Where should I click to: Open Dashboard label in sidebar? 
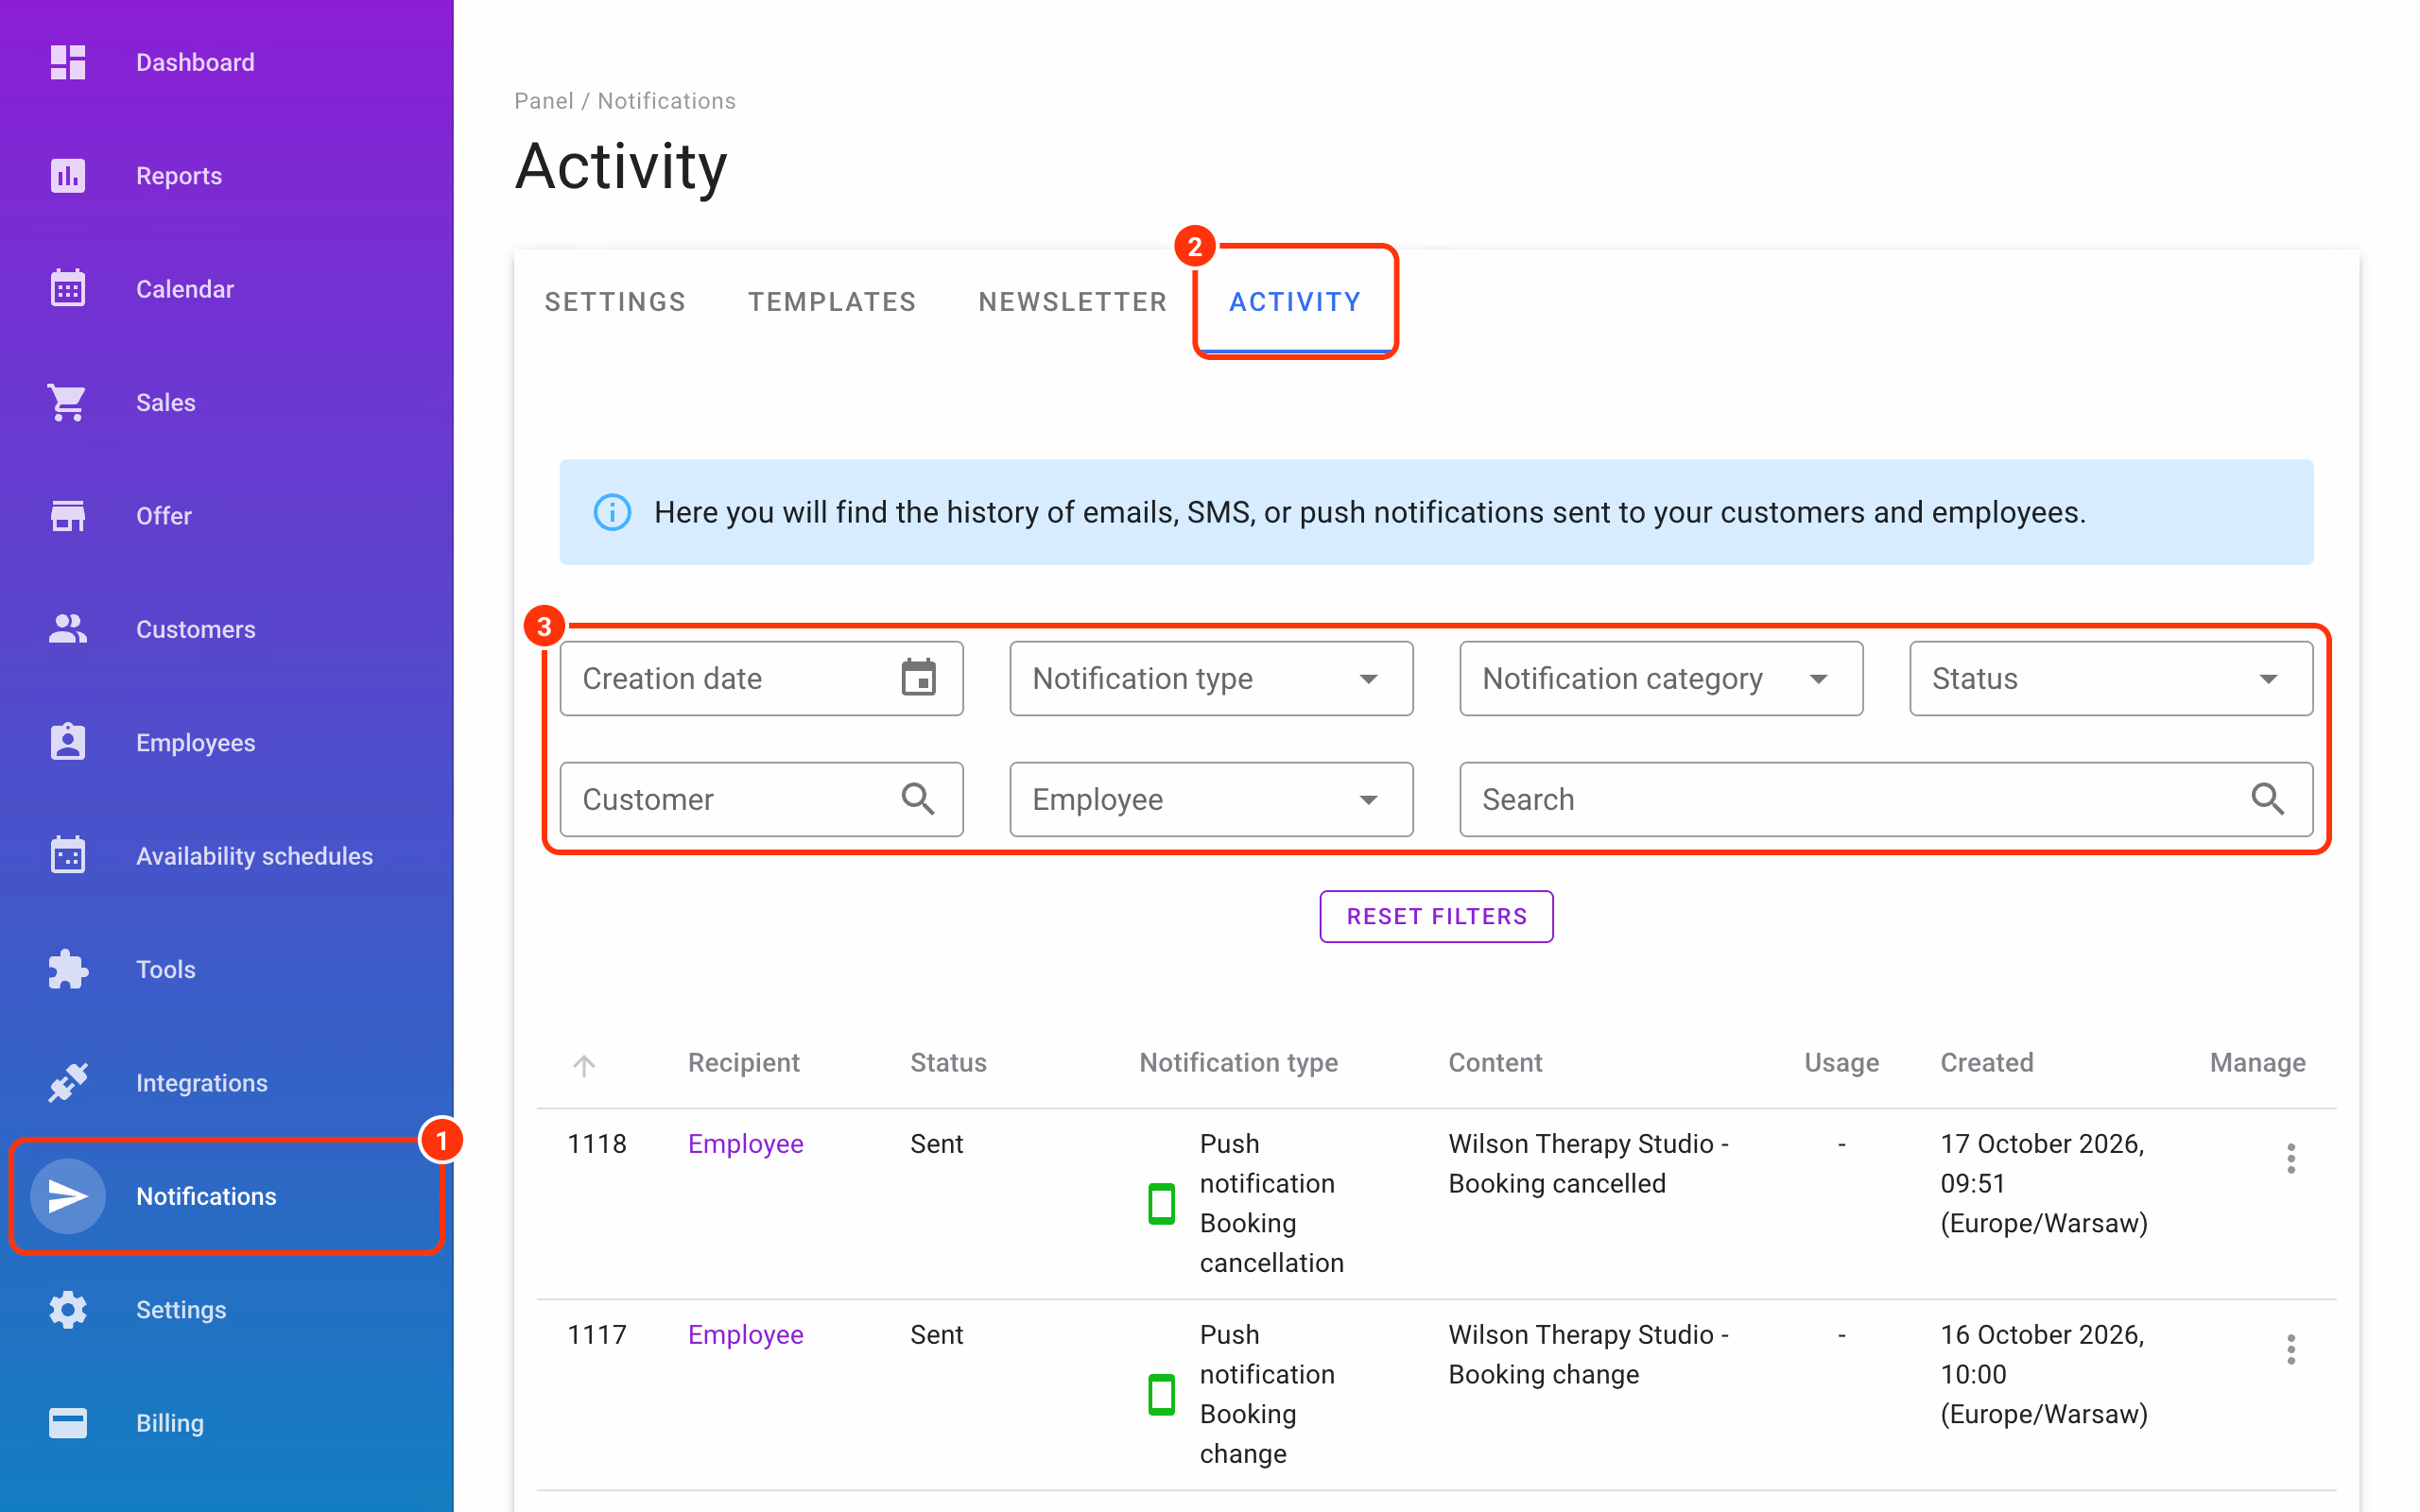pyautogui.click(x=195, y=62)
